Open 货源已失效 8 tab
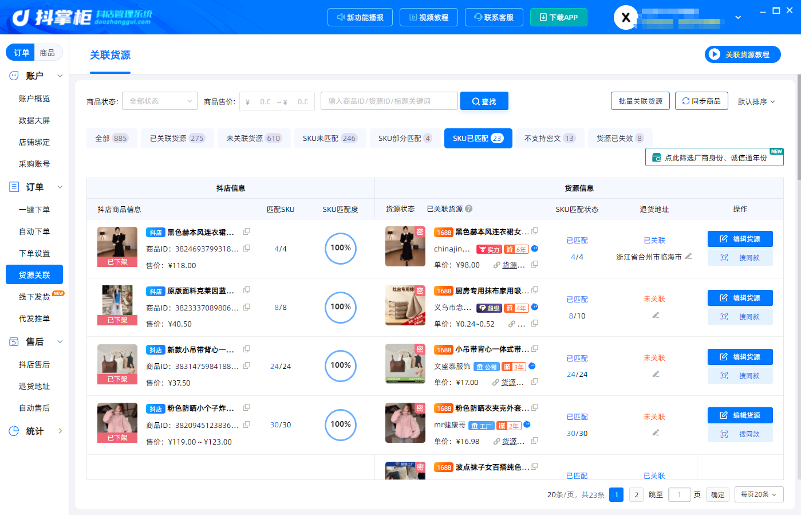801x515 pixels. click(620, 138)
